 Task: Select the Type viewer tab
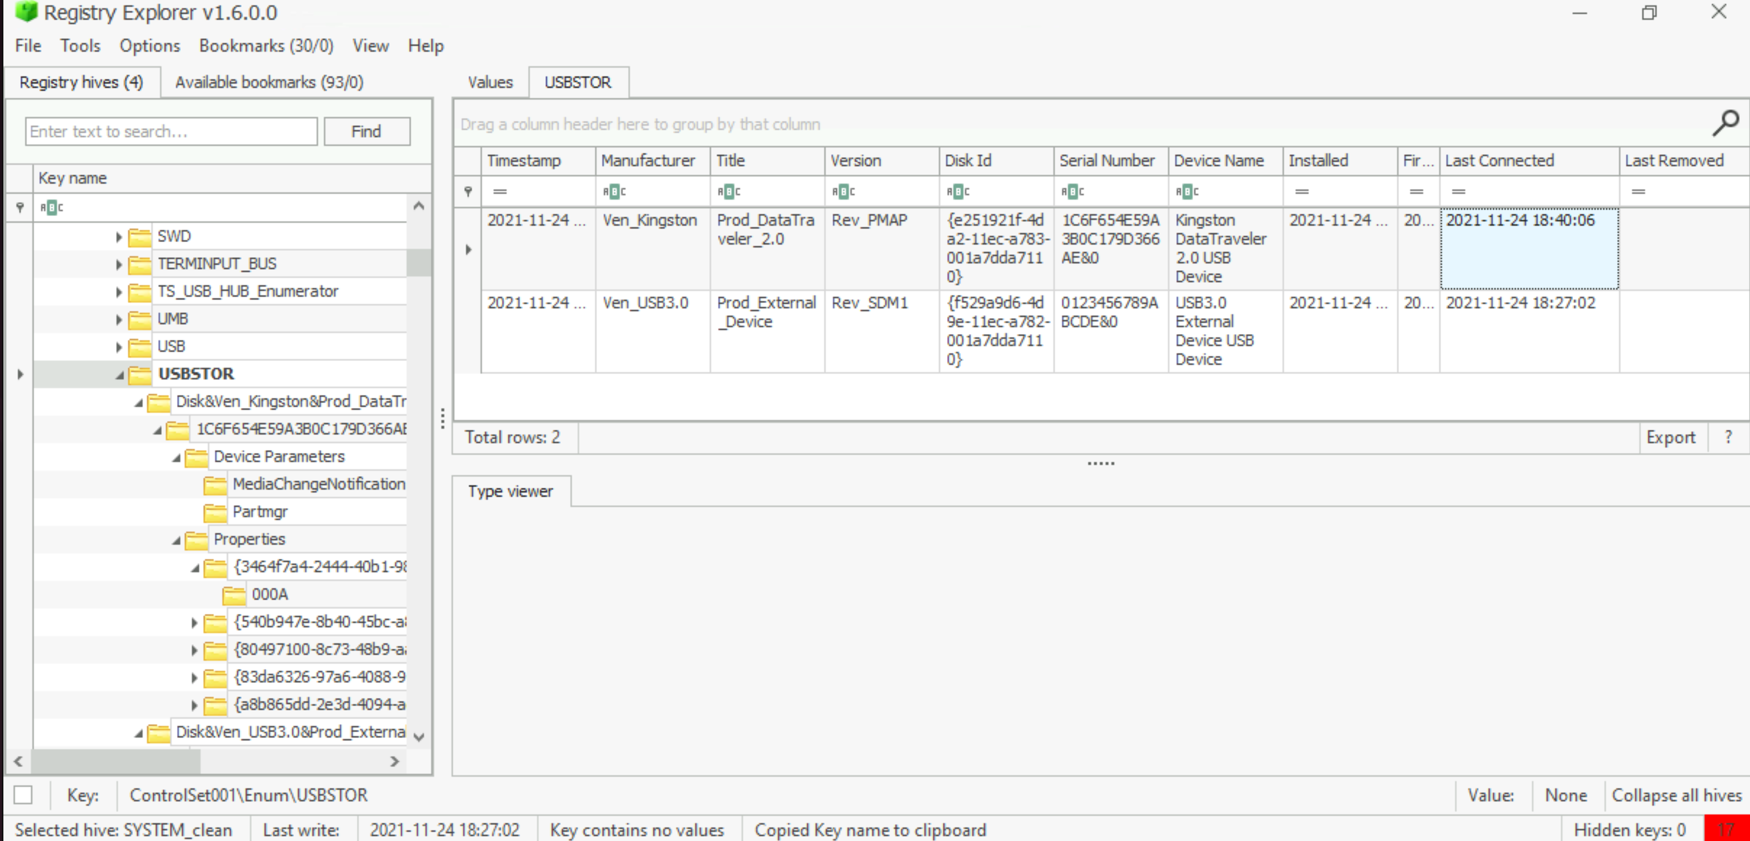tap(511, 491)
